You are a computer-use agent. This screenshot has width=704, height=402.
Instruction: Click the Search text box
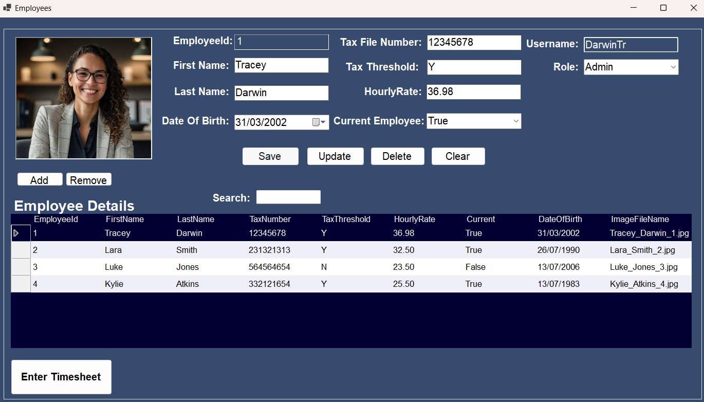tap(288, 197)
